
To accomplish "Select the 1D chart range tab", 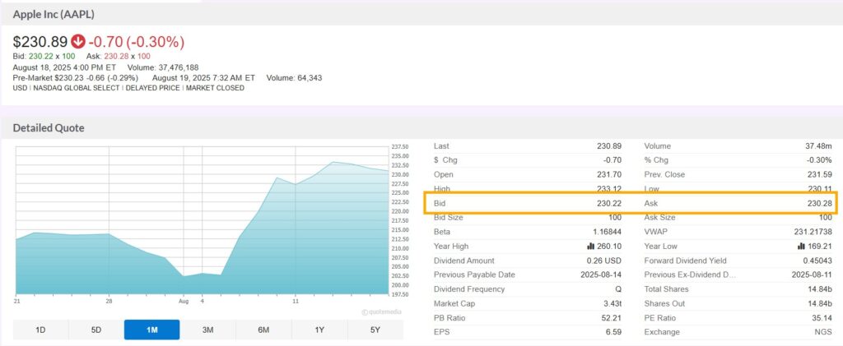I will pos(40,330).
